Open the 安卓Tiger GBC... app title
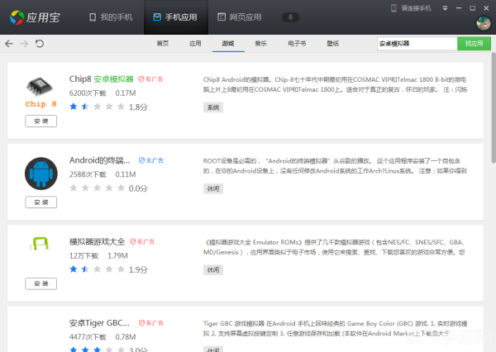496x352 pixels. coord(99,323)
